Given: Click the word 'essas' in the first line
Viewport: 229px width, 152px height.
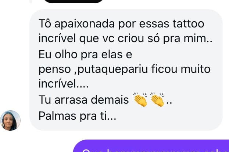Looking at the screenshot, I should (154, 24).
